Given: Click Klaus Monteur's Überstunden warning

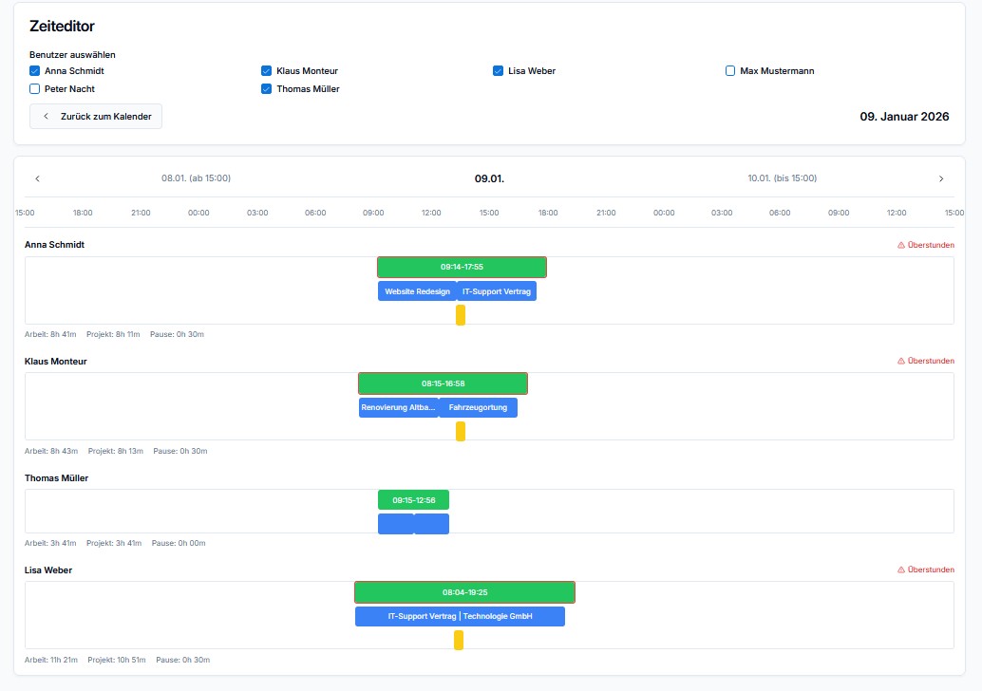Looking at the screenshot, I should (x=926, y=361).
